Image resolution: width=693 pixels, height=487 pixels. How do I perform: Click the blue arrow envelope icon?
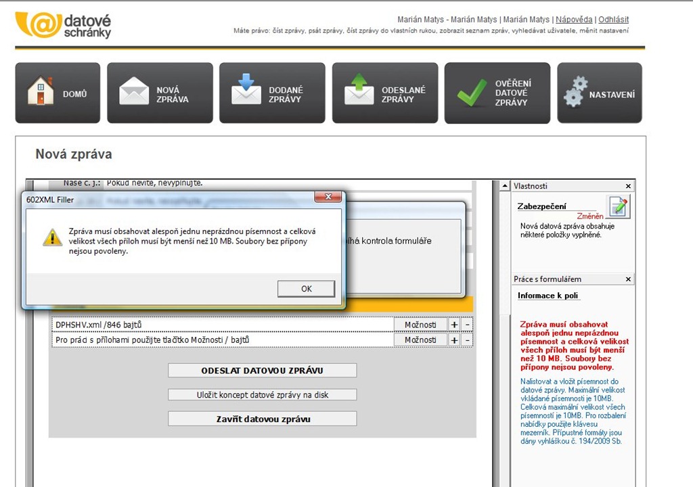(246, 89)
